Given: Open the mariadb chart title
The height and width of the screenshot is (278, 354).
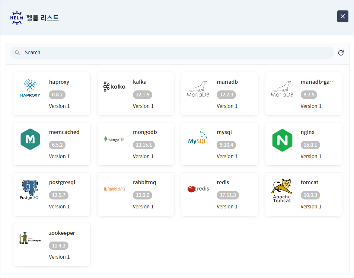Looking at the screenshot, I should (x=227, y=82).
